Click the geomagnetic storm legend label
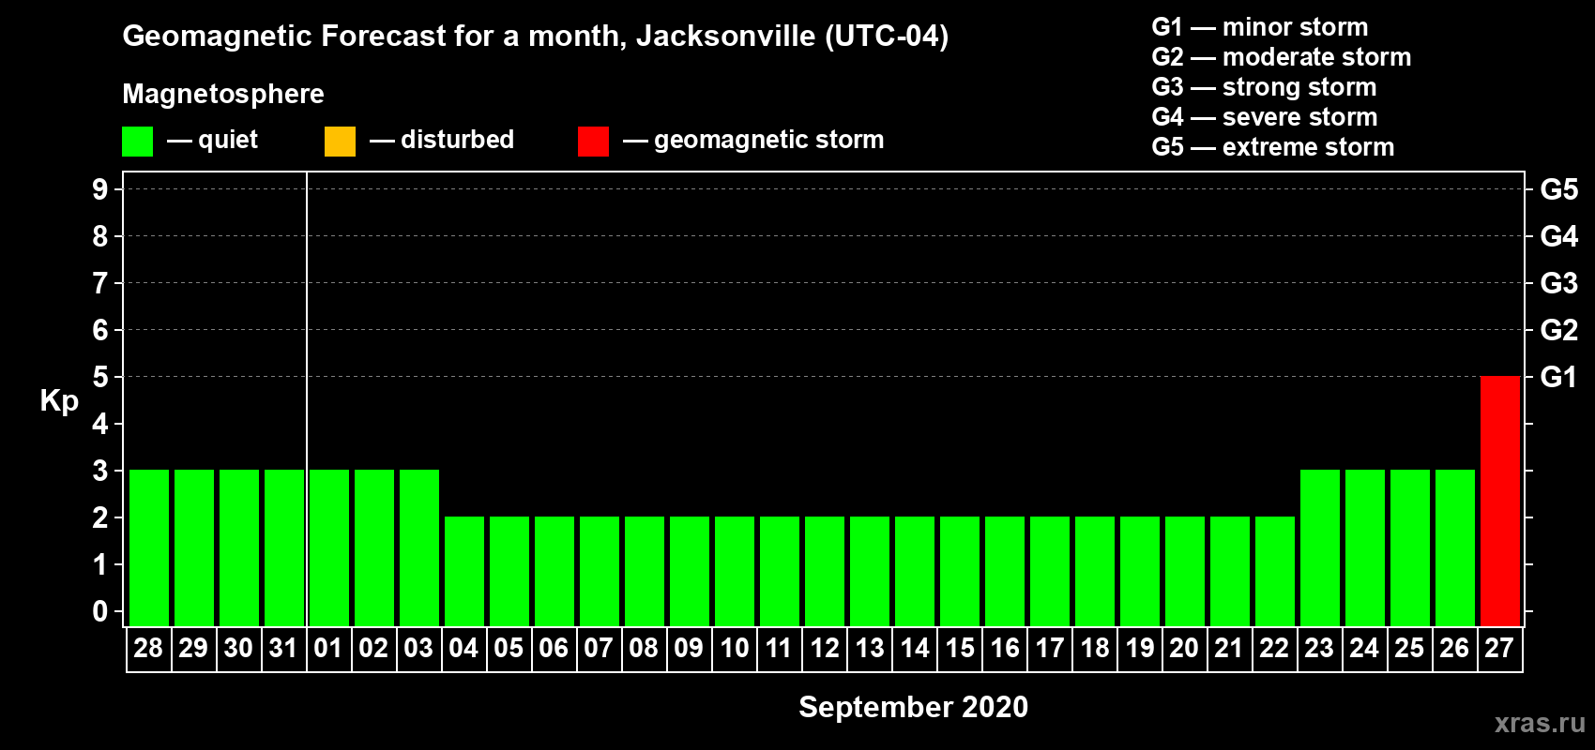Image resolution: width=1595 pixels, height=750 pixels. click(769, 141)
